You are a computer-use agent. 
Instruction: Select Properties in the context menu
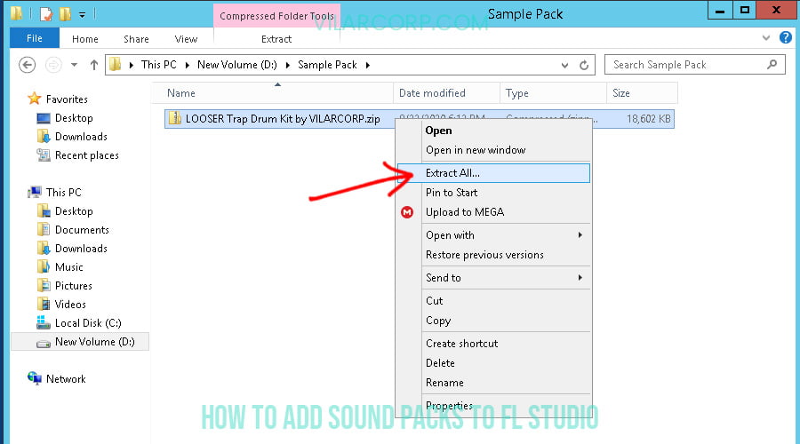(x=449, y=406)
